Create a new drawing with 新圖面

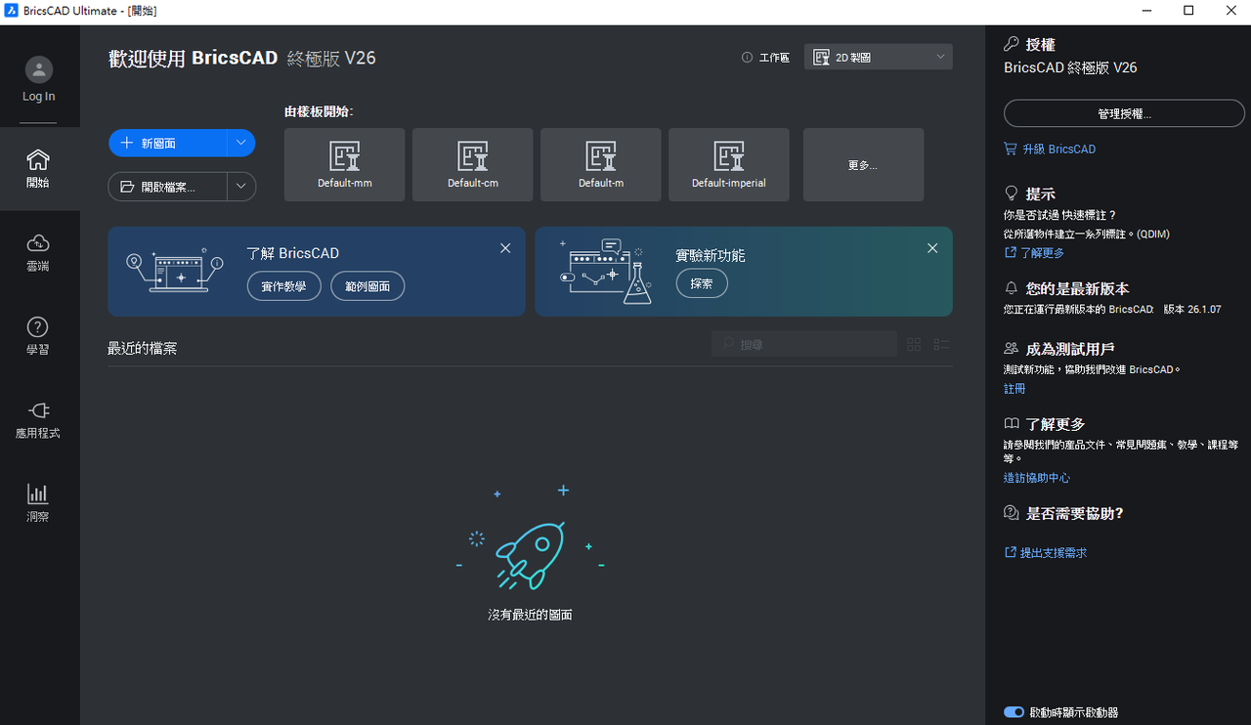click(x=167, y=143)
